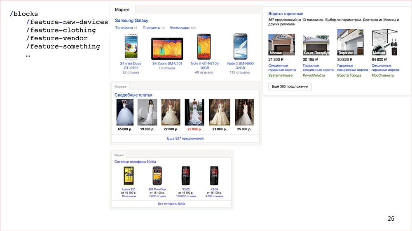Click the S4 mini Duos phone image
The image size is (412, 231).
131,47
